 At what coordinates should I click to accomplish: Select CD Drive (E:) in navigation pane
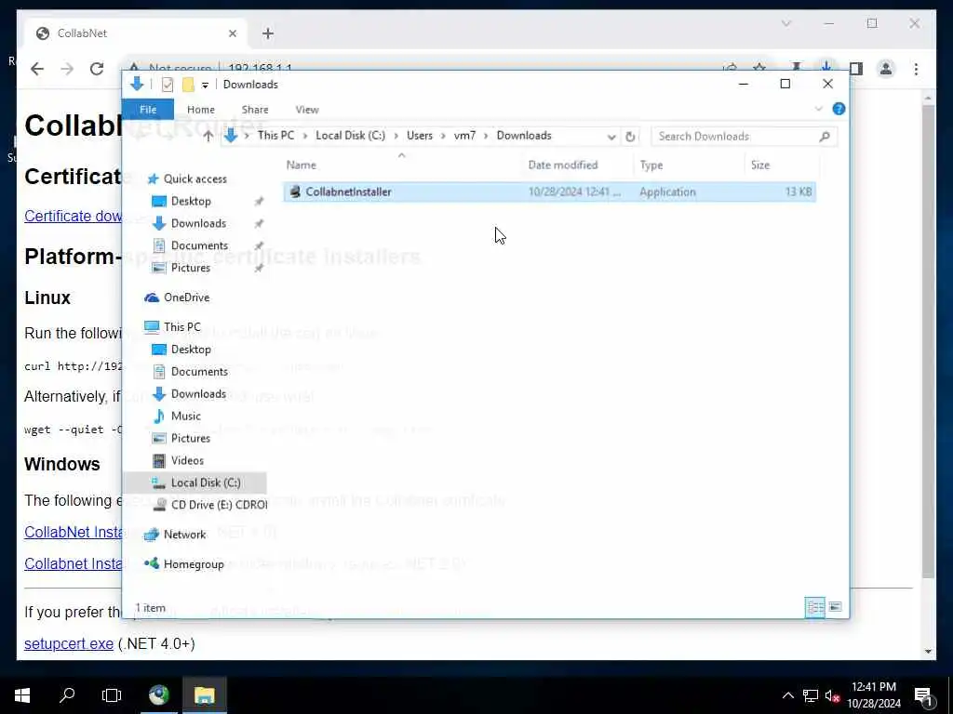coord(219,505)
